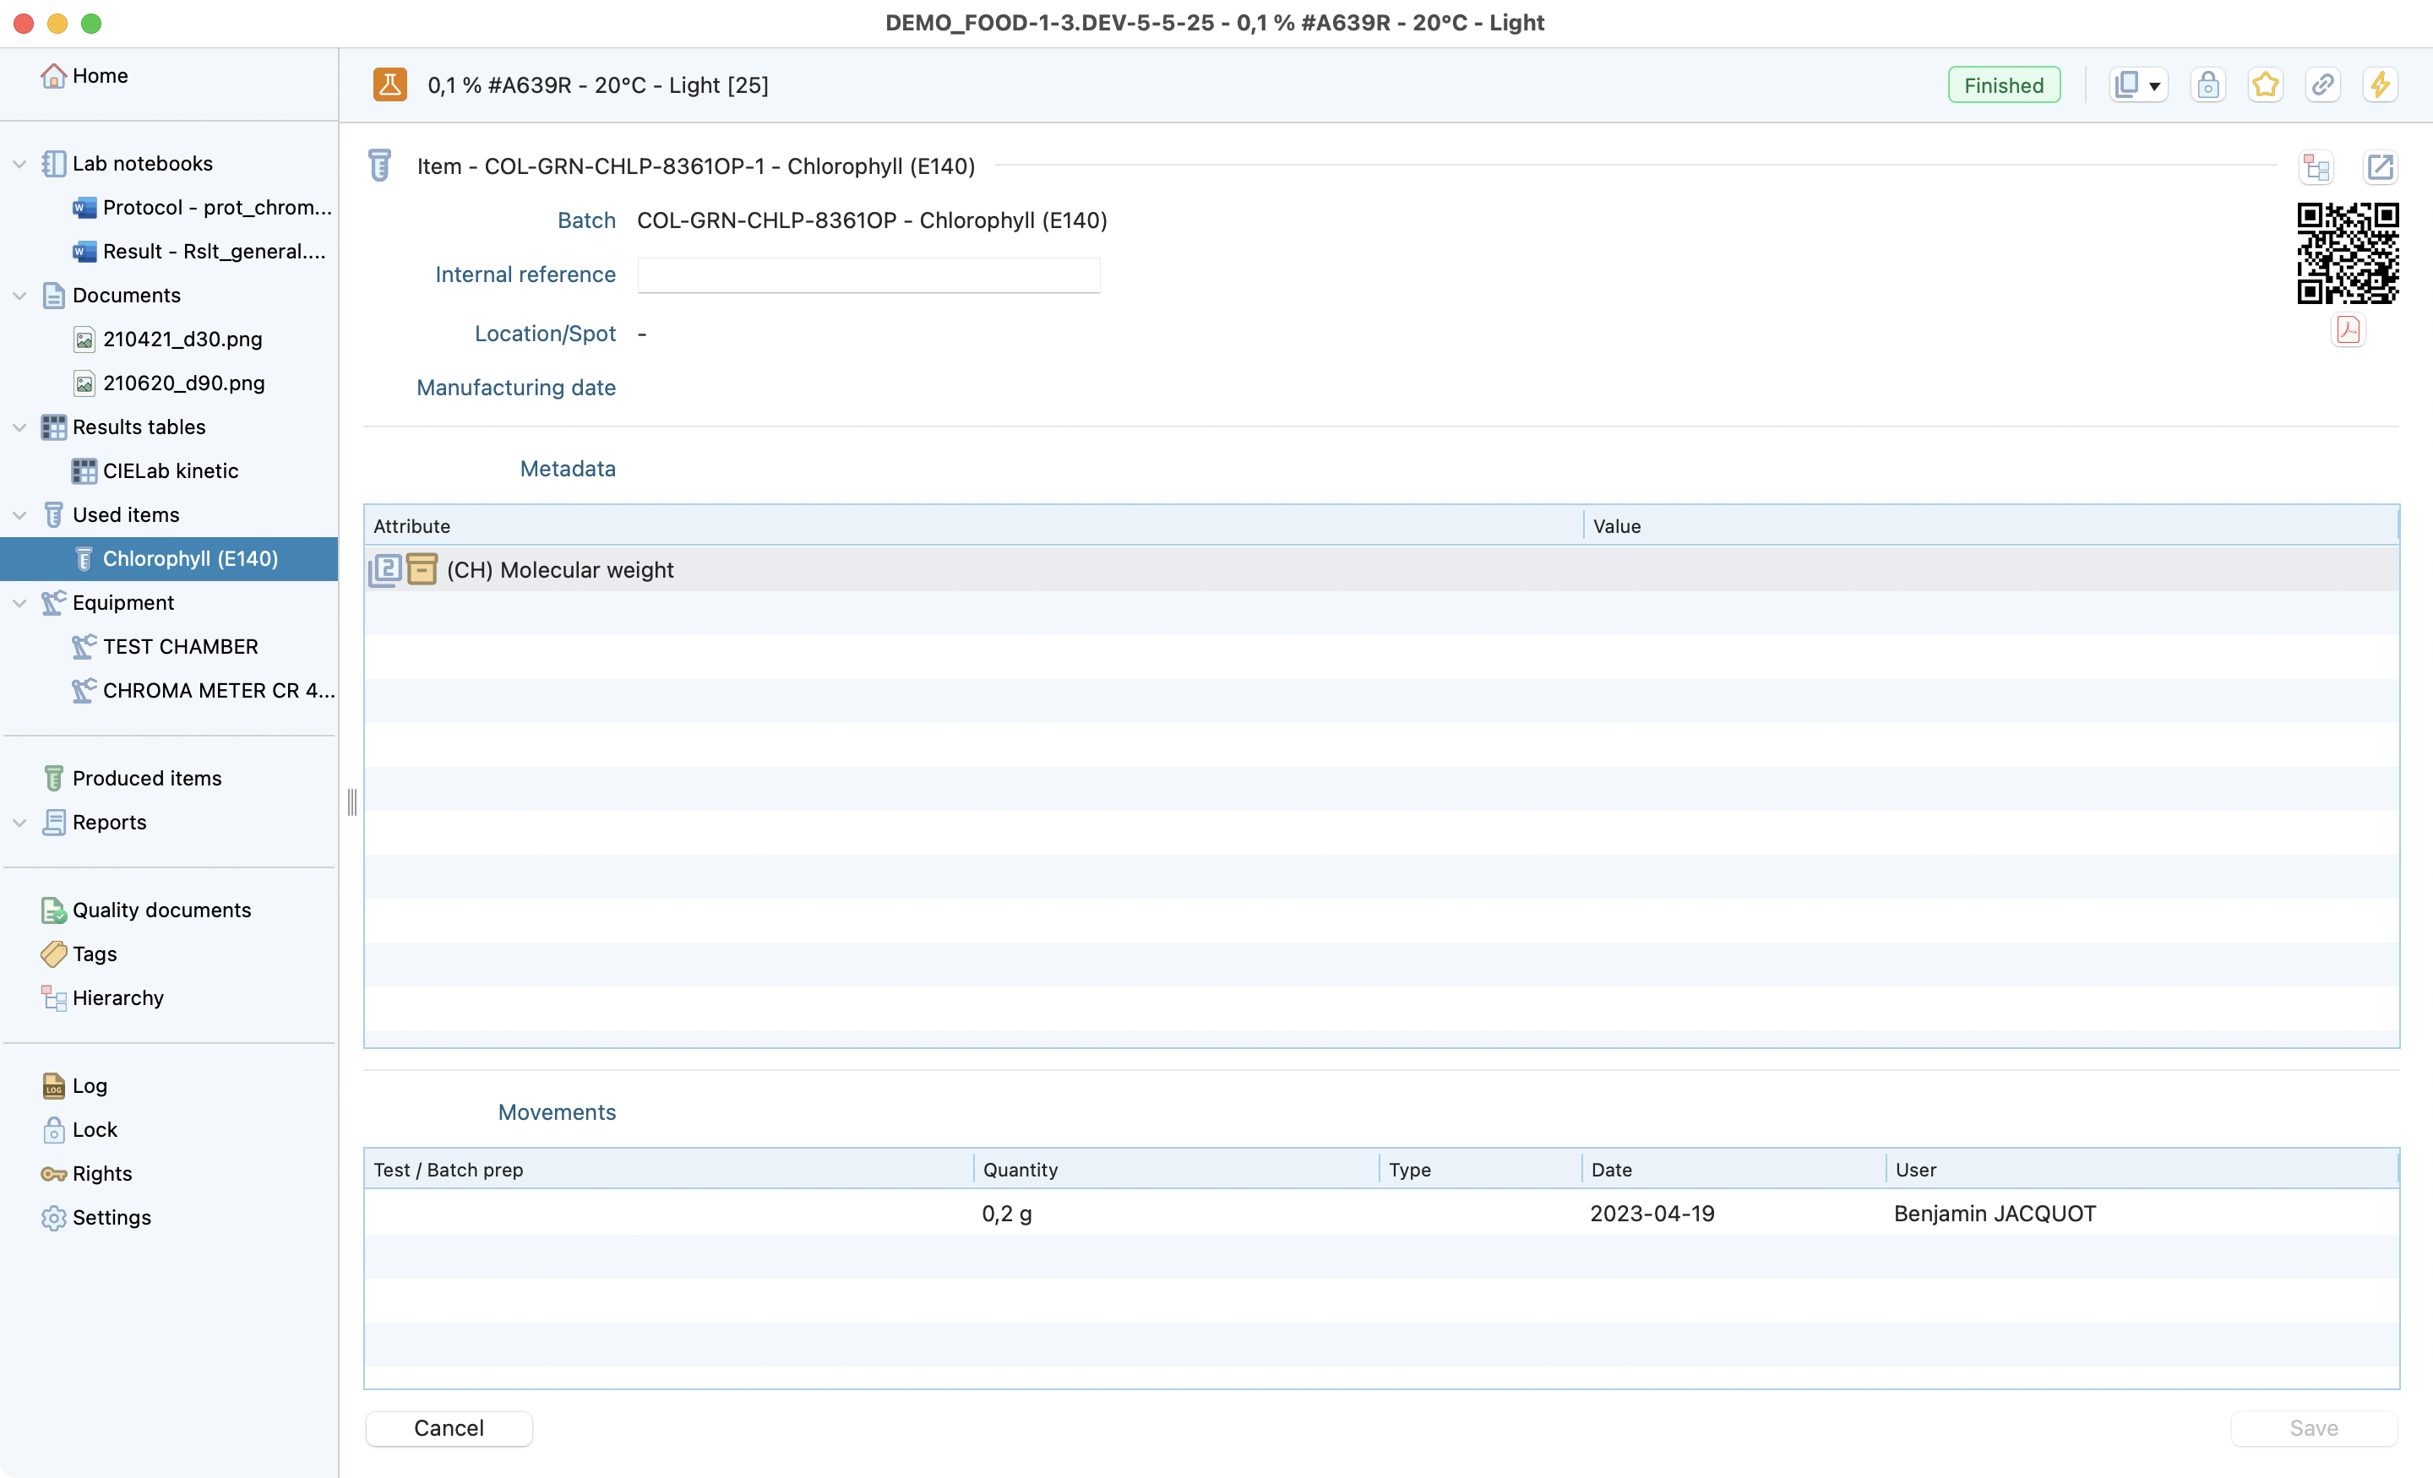Open CIELab kinetic results table

coord(170,471)
